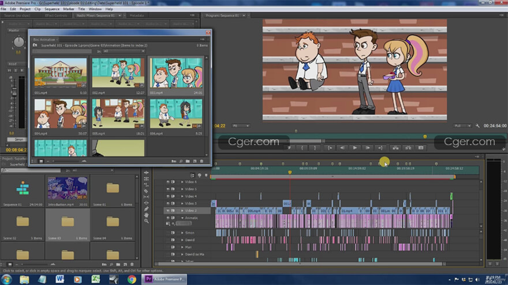Viewport: 508px width, 285px height.
Task: Toggle Video 2 track eye visibility
Action: pos(168,210)
